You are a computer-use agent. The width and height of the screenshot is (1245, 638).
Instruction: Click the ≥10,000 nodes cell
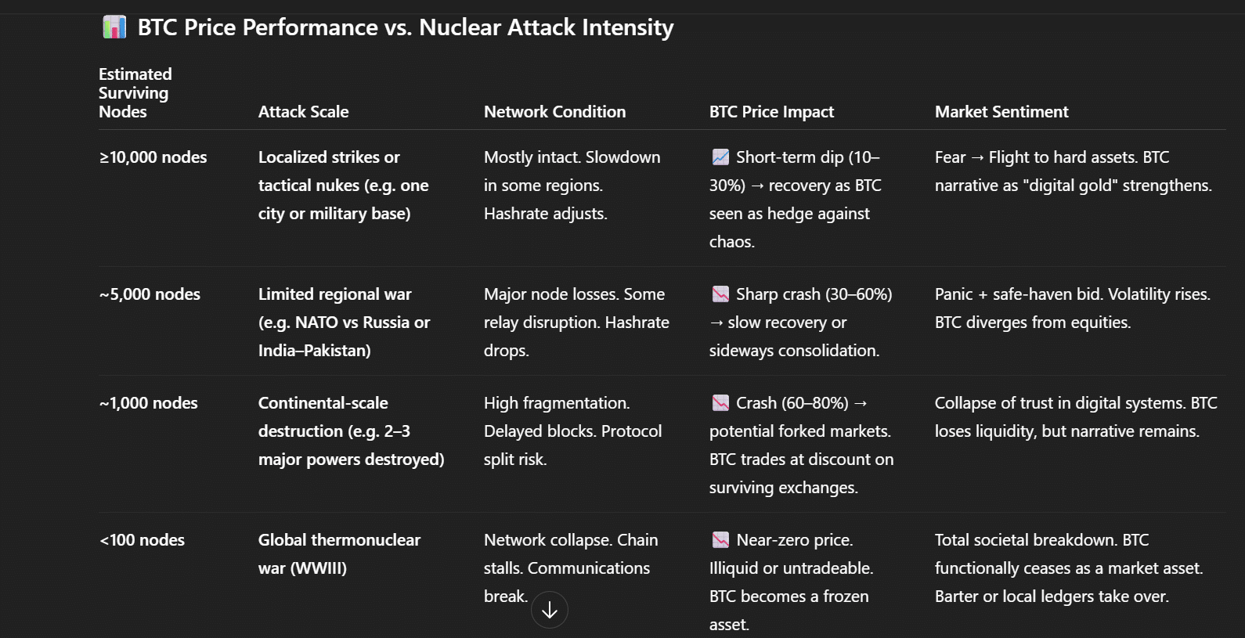point(153,157)
